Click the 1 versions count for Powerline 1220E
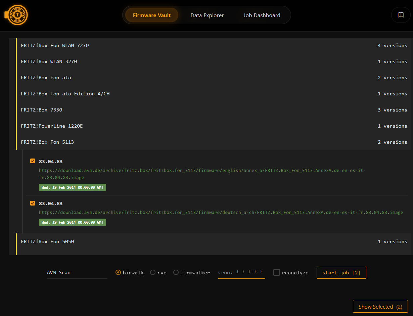Image resolution: width=413 pixels, height=316 pixels. point(392,126)
